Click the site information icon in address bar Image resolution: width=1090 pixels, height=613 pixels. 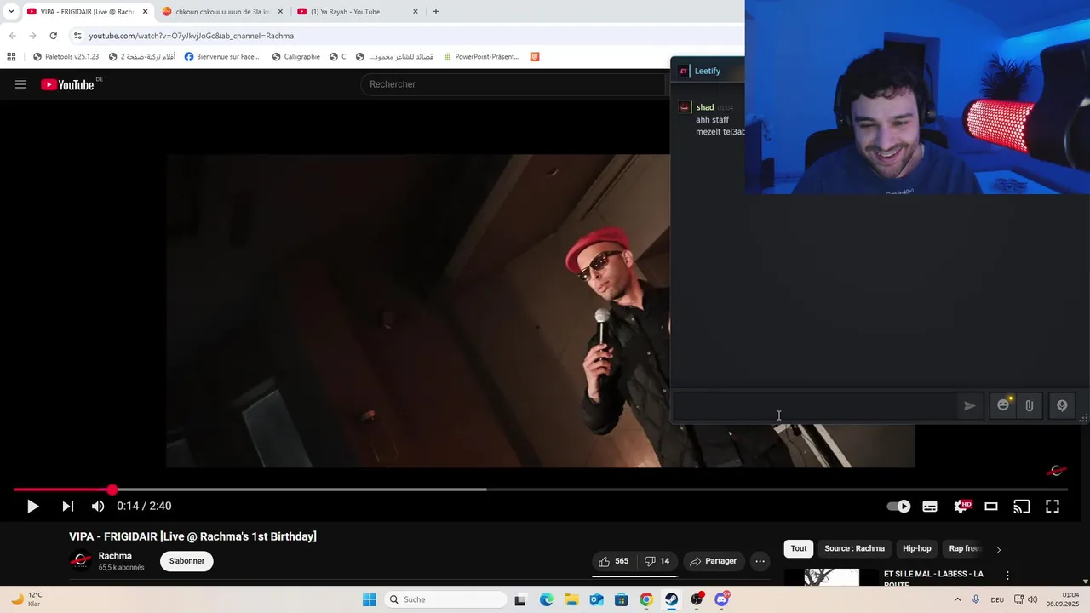(77, 36)
